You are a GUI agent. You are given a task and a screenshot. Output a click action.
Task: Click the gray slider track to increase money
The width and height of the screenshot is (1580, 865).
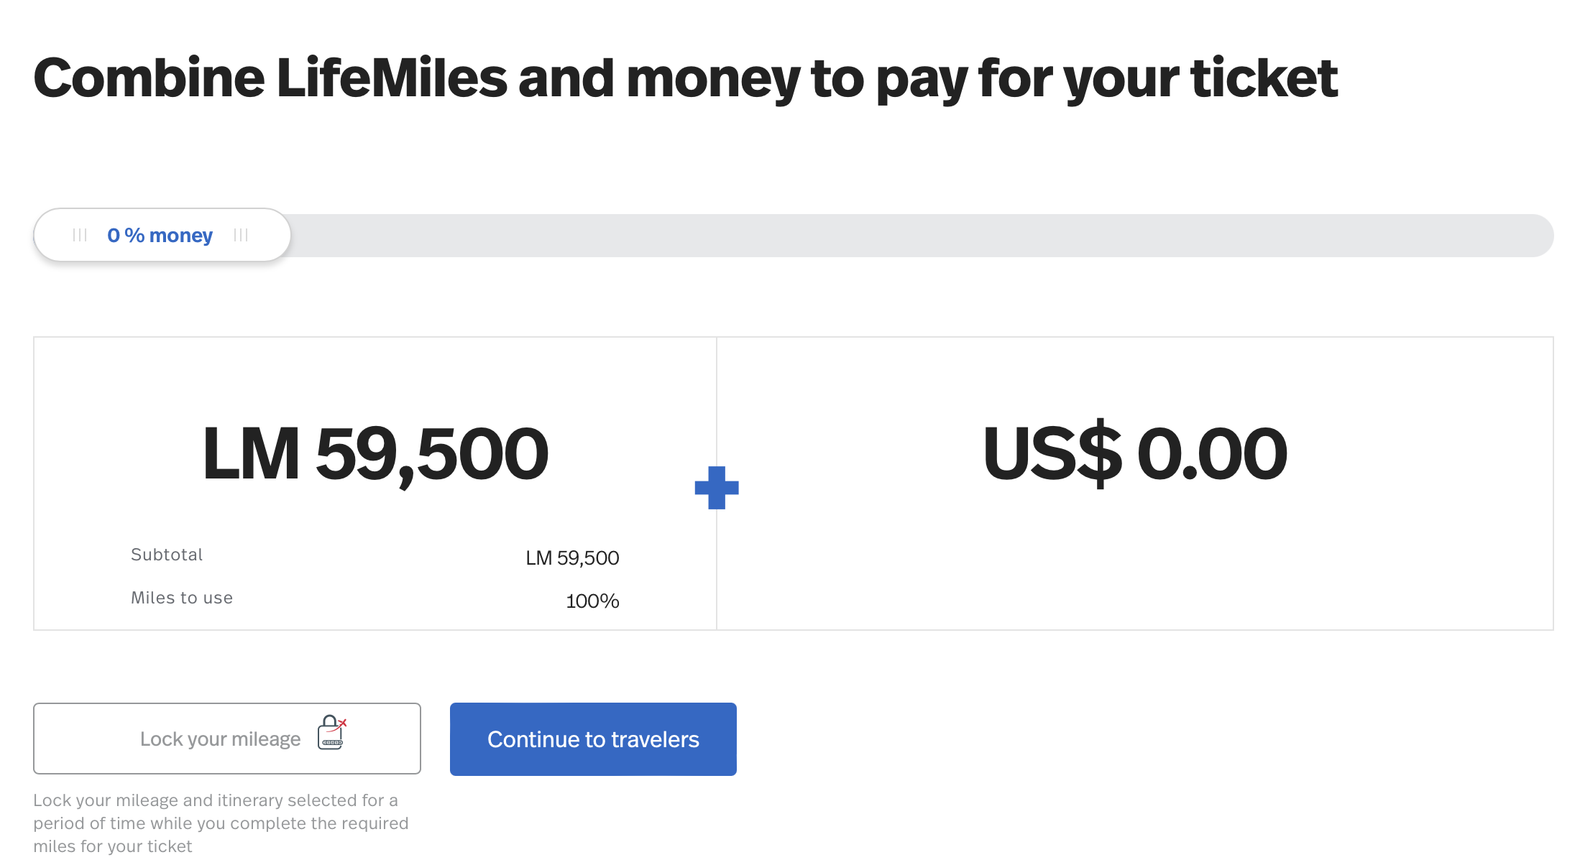pos(922,236)
